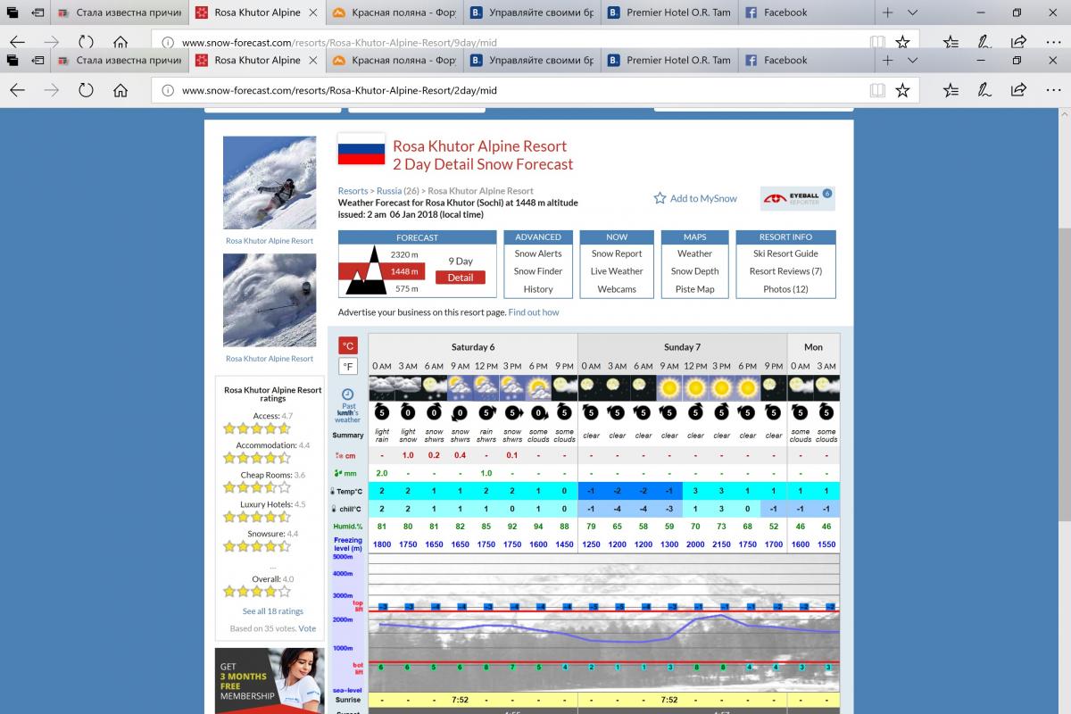Switch to 'Красная поляна - Фор' tab in front window
This screenshot has height=714, width=1071.
[x=394, y=60]
